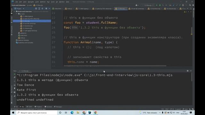Rerun program using Run panel green arrow
Viewport: 205px width, 115px height.
14,74
